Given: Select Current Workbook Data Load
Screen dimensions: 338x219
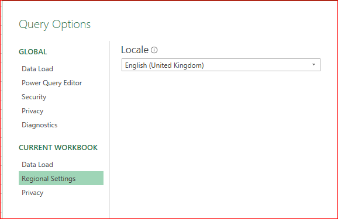Looking at the screenshot, I should pyautogui.click(x=37, y=165).
